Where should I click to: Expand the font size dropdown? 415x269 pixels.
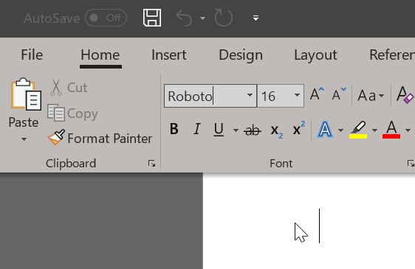pos(298,95)
